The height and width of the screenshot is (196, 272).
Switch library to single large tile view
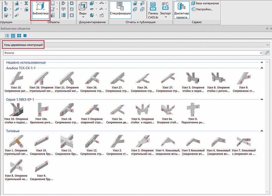(25, 36)
